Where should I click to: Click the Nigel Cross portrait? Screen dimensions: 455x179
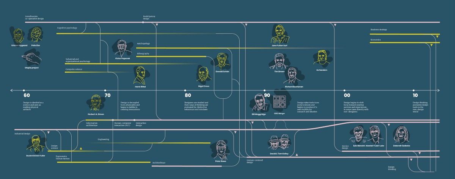[204, 75]
